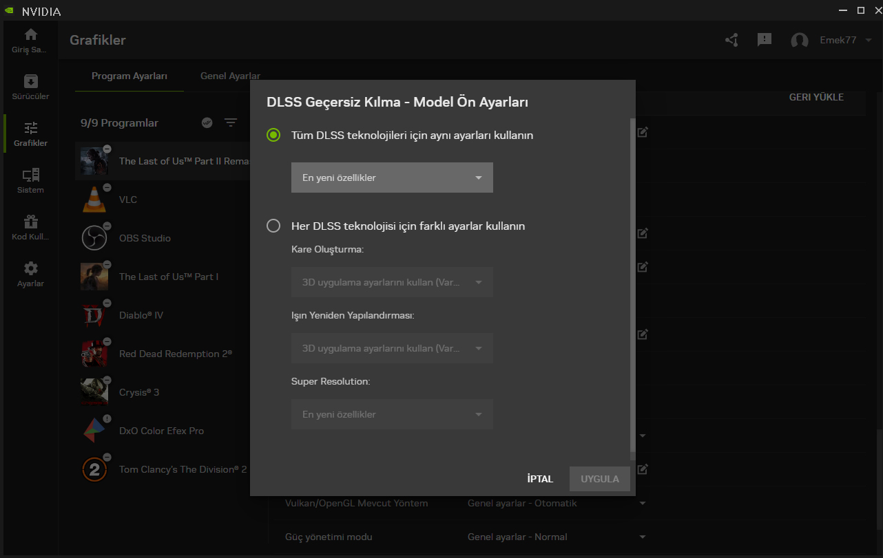
Task: Click The Last of Us Part II thumbnail
Action: [x=94, y=161]
